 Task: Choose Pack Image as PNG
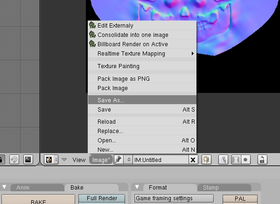(x=142, y=78)
